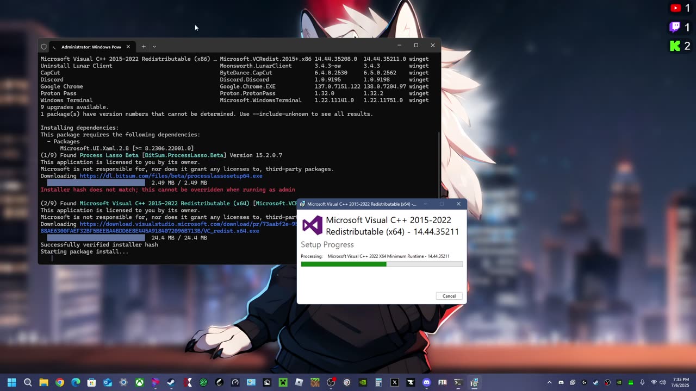Viewport: 696px width, 391px height.
Task: Open Outlook from the taskbar
Action: [108, 382]
